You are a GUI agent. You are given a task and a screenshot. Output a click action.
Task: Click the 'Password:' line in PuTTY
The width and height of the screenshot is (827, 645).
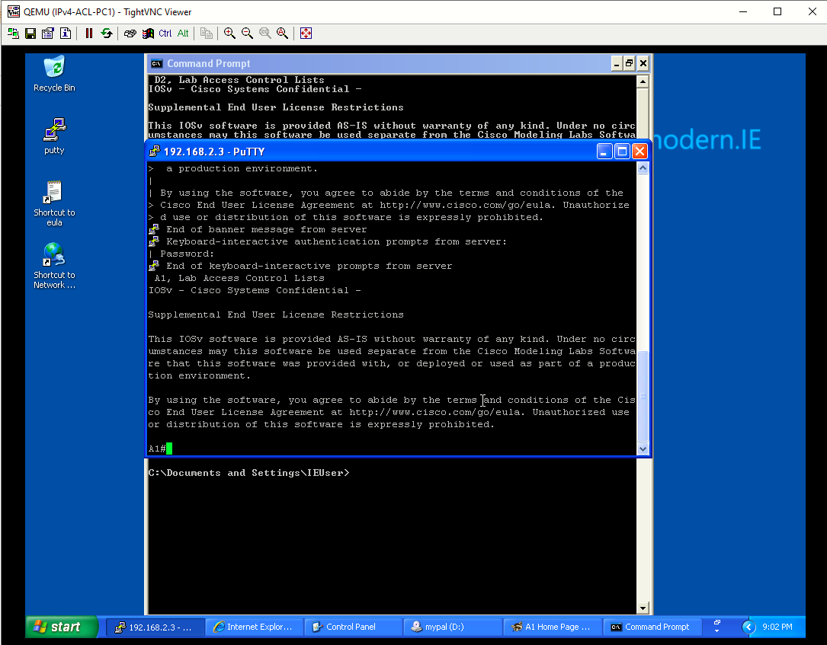coord(188,254)
